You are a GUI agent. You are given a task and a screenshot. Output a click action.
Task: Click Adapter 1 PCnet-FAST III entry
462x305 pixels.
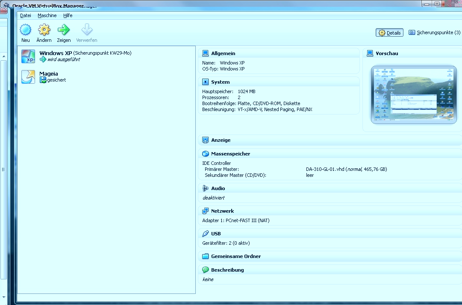click(236, 220)
